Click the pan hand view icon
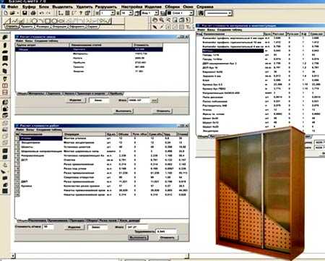 click(x=155, y=20)
